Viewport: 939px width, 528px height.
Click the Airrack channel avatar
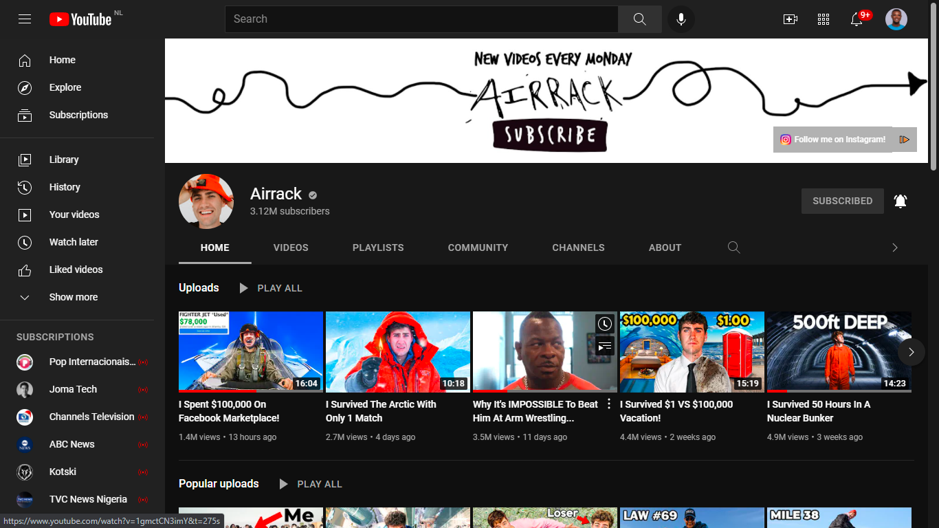[x=206, y=201]
